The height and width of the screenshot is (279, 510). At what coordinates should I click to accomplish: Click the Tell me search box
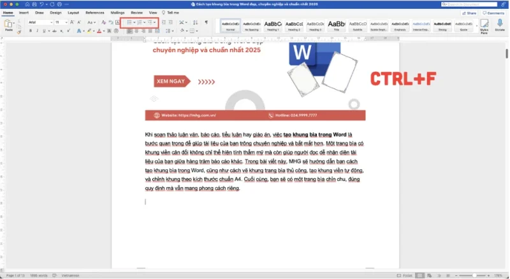click(x=170, y=13)
